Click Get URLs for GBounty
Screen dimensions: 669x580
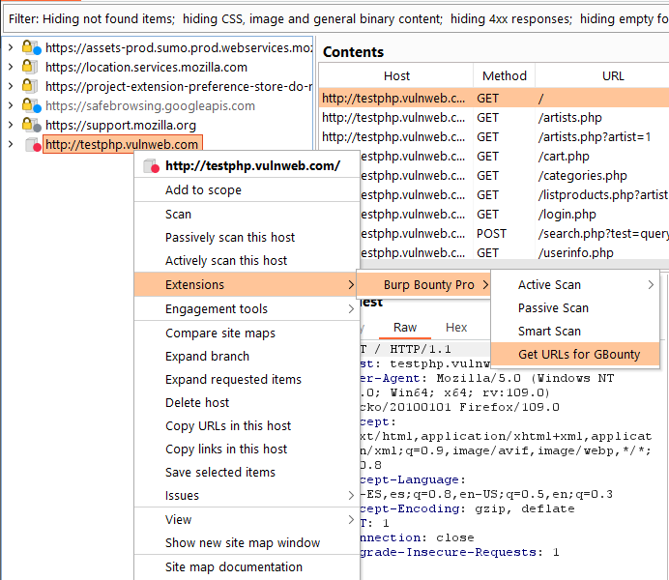575,355
